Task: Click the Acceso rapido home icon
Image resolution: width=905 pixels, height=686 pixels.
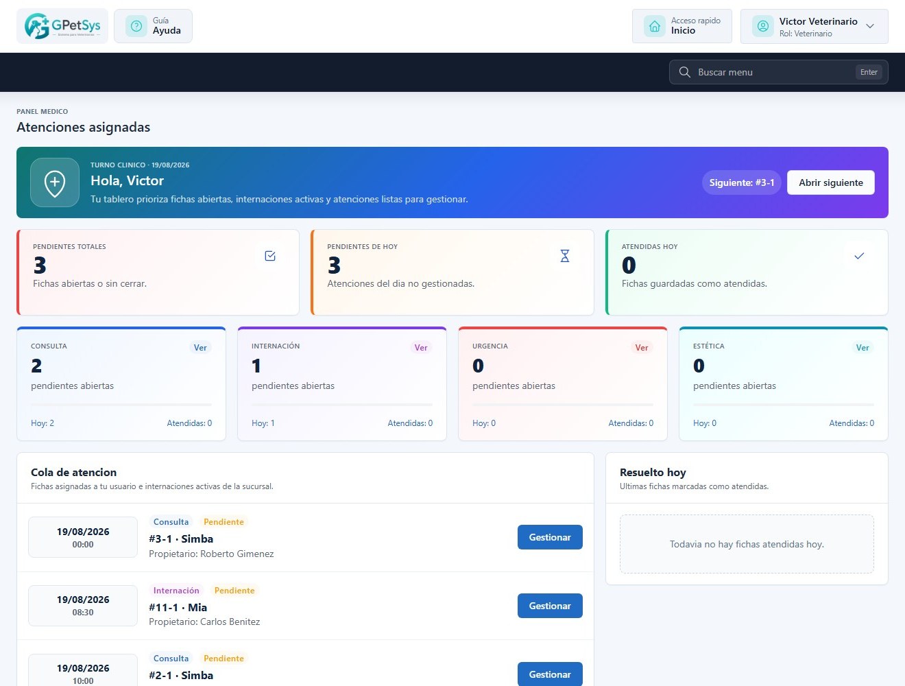Action: pyautogui.click(x=655, y=26)
